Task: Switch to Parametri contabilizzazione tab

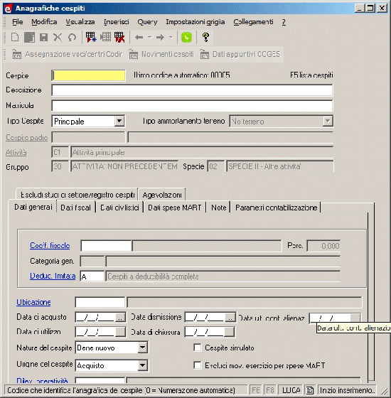Action: 277,208
